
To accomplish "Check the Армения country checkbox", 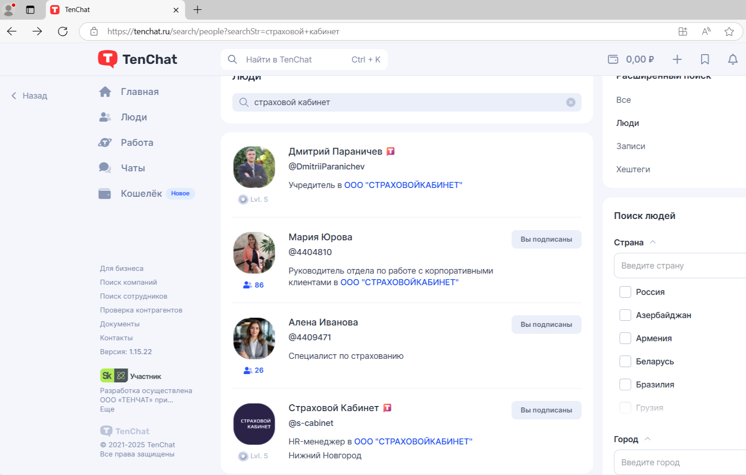I will [x=625, y=338].
